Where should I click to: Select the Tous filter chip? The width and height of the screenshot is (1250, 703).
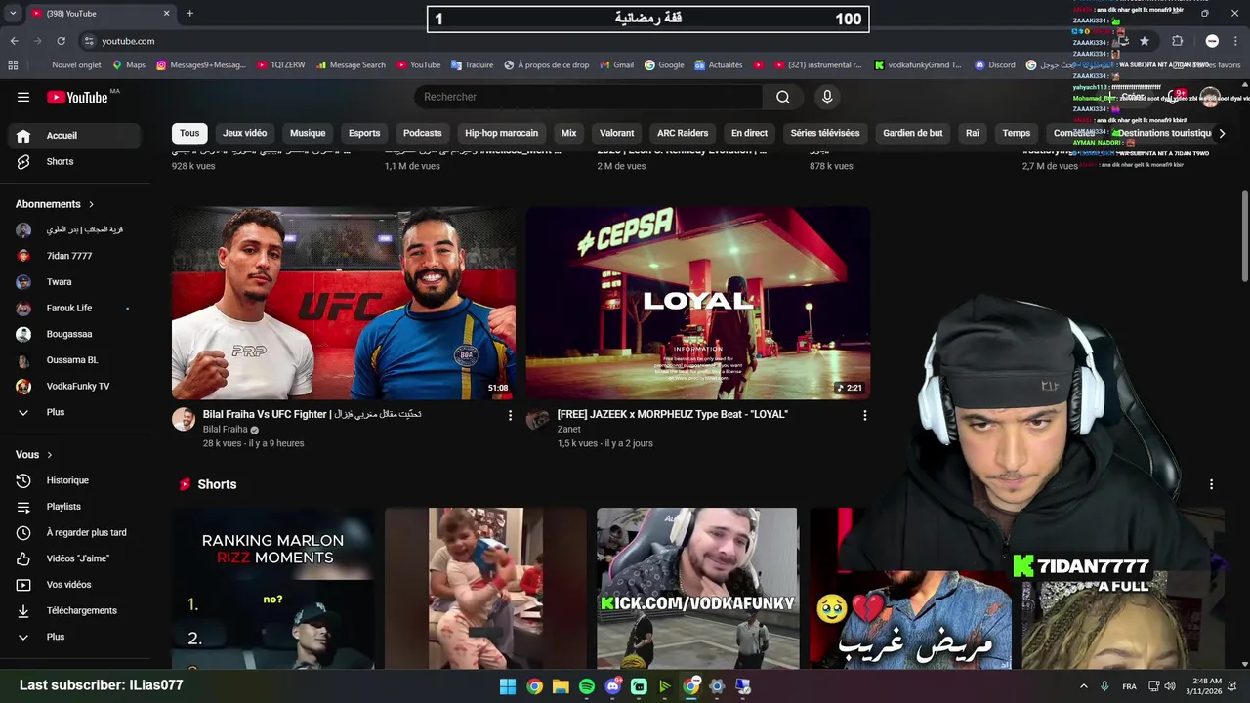click(189, 133)
